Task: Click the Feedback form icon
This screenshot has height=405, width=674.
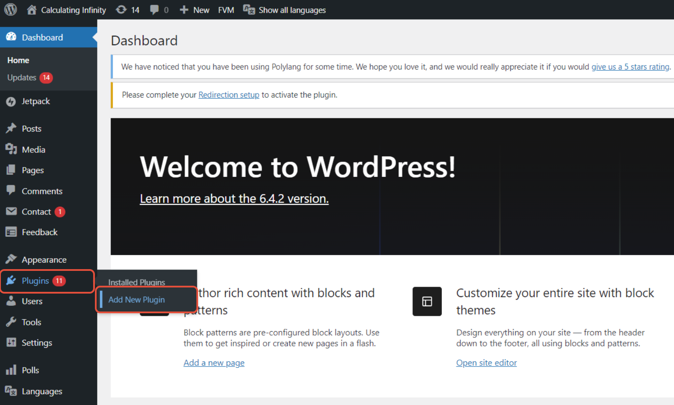Action: tap(11, 232)
